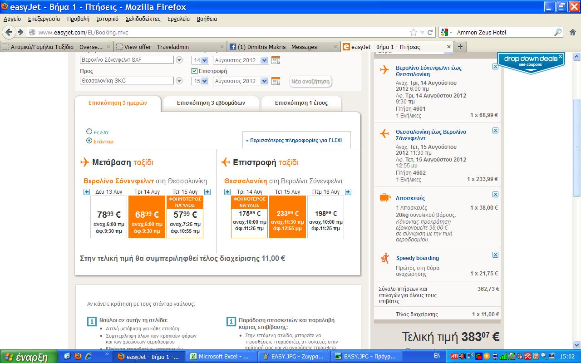
Task: Click the Internet Explorer quick launch icon
Action: click(89, 356)
